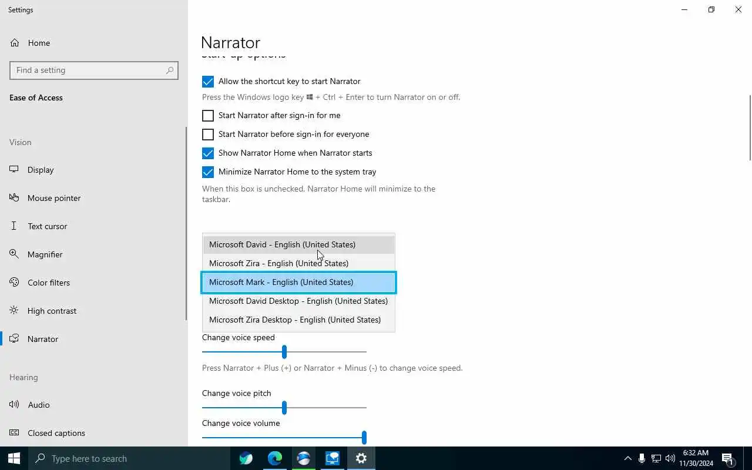Viewport: 752px width, 470px height.
Task: Click the Color filters palette icon
Action: click(15, 283)
